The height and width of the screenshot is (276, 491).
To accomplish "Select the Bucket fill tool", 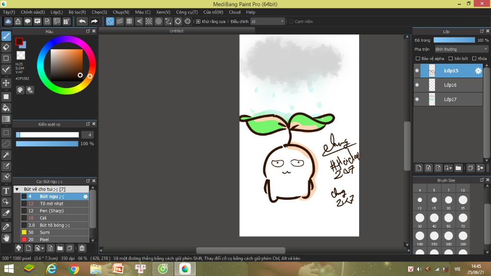I will coord(6,108).
